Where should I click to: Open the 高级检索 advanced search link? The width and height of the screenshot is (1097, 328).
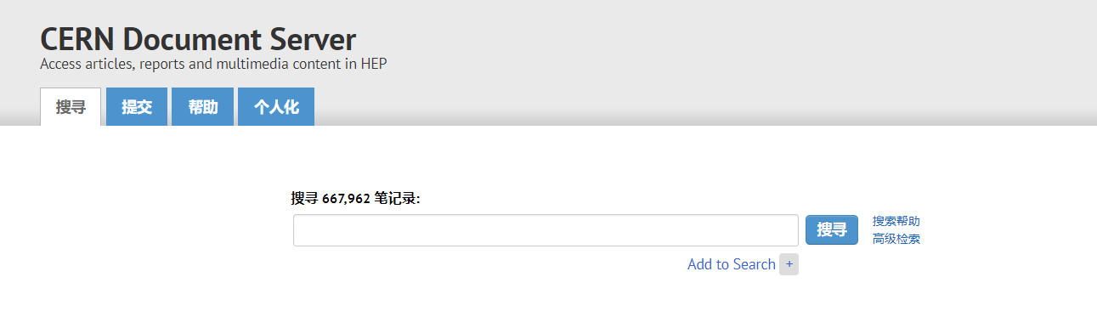[896, 239]
